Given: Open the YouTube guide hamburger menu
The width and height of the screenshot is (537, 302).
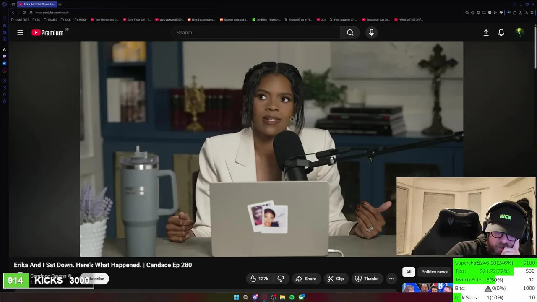Looking at the screenshot, I should [x=20, y=32].
